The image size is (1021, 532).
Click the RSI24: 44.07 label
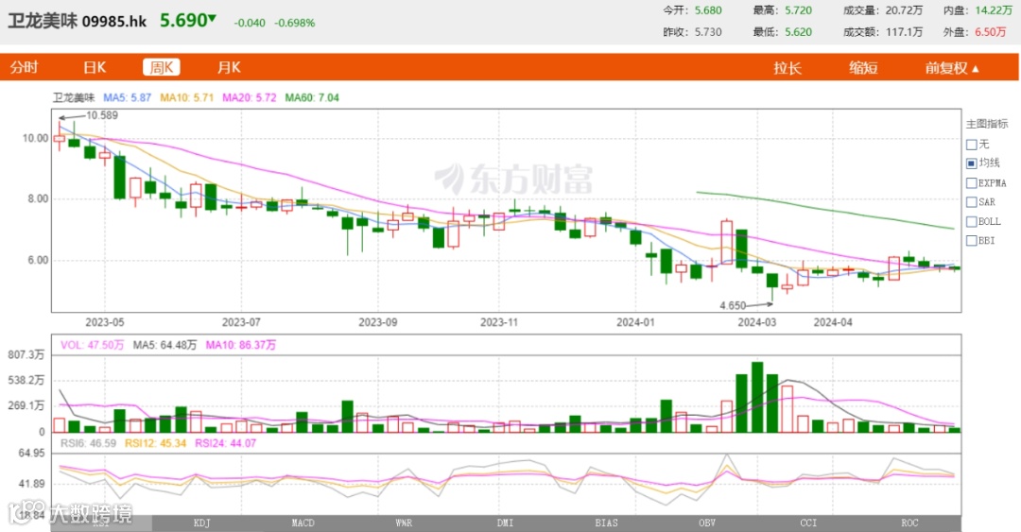(225, 443)
